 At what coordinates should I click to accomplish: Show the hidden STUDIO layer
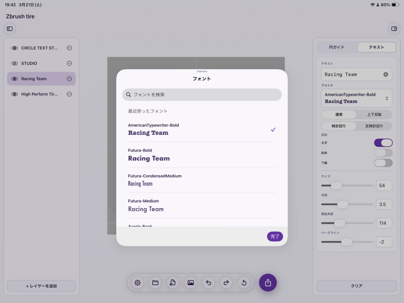[x=15, y=63]
